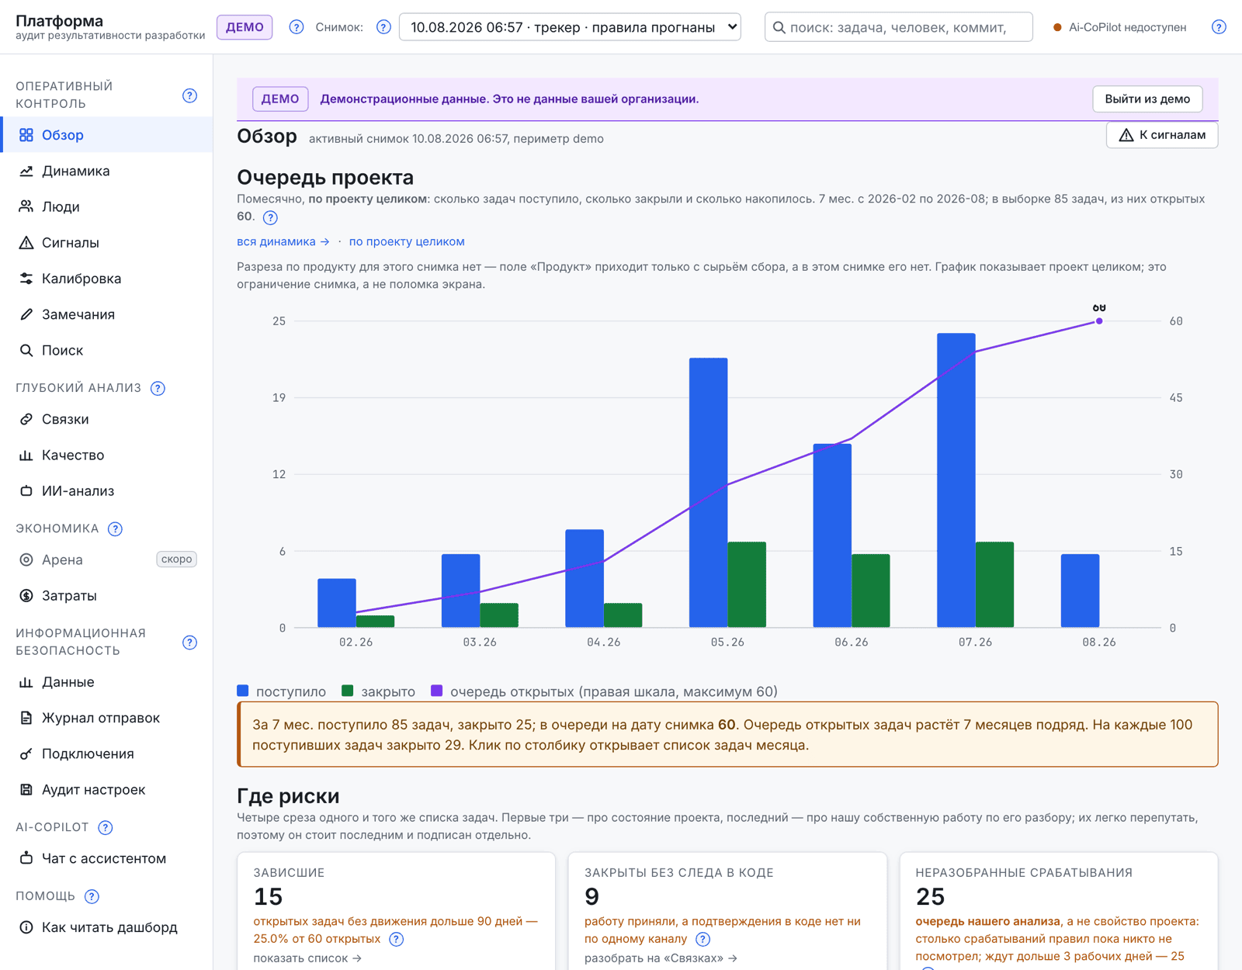Open Арена menu item marked скоро
This screenshot has width=1242, height=970.
click(x=106, y=559)
